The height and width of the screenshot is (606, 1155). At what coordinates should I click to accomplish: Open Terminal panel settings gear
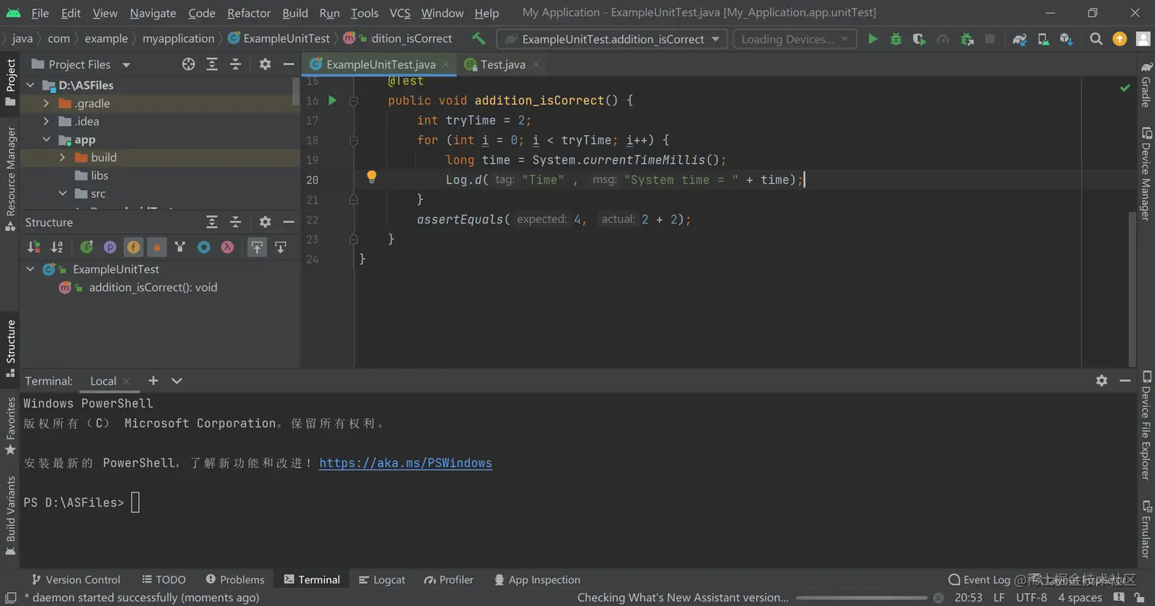pos(1102,380)
